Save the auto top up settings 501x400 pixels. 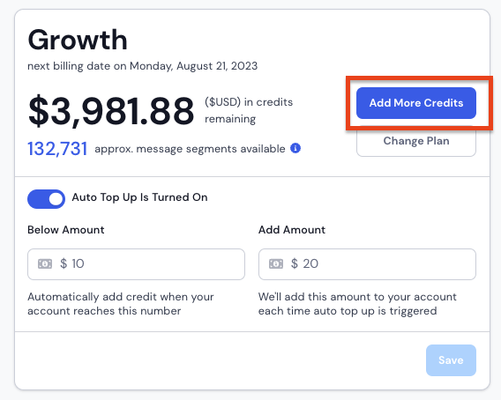(x=451, y=360)
